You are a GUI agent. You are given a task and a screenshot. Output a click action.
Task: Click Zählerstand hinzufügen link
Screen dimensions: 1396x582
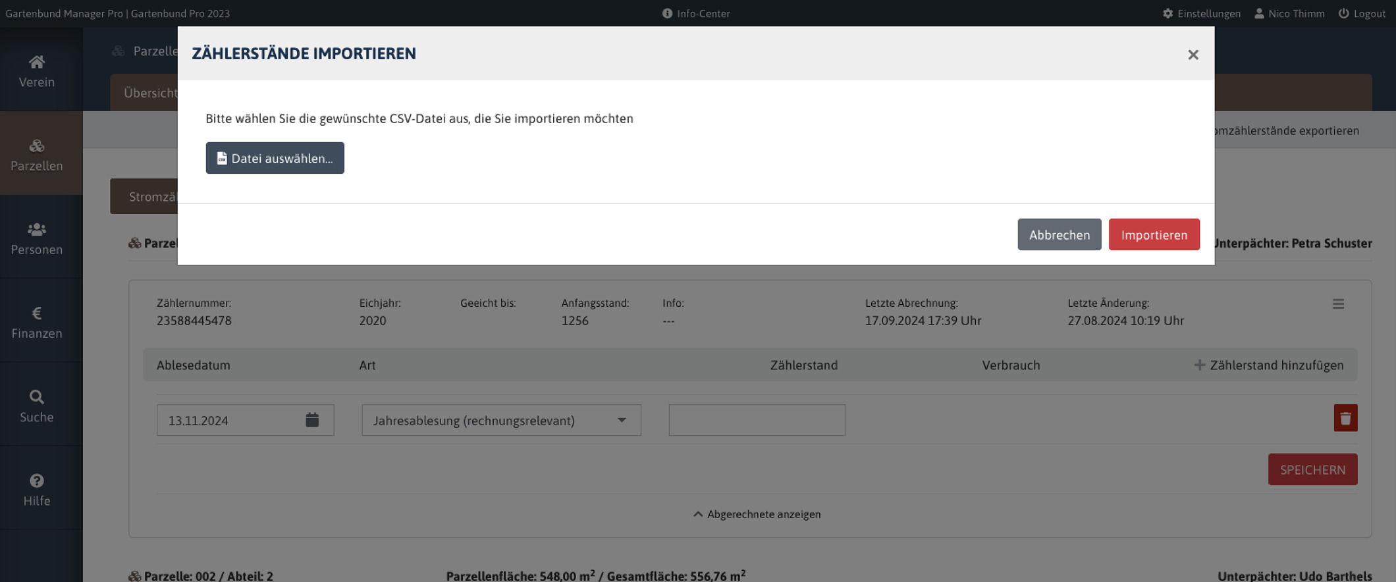(1268, 365)
